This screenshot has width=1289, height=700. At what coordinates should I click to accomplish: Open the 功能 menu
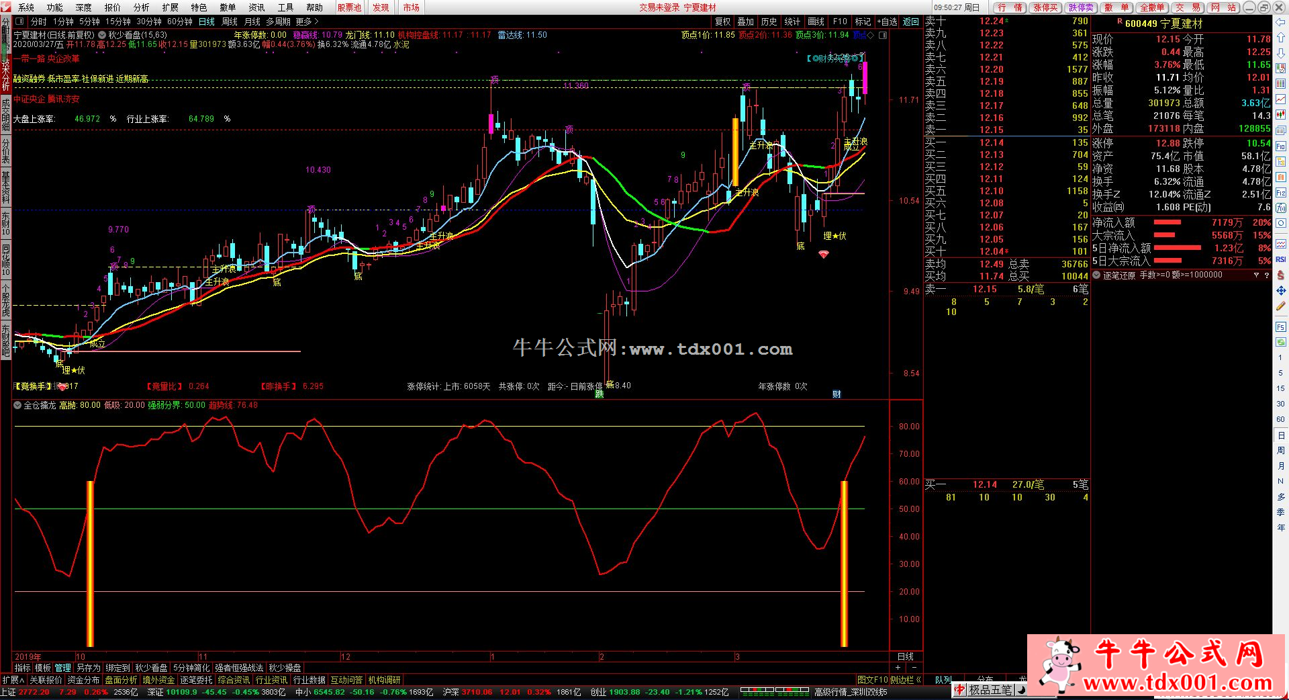[x=54, y=7]
